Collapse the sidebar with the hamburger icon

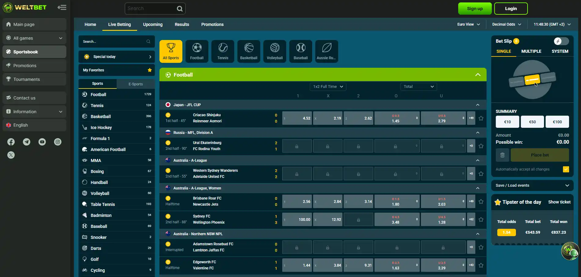click(x=62, y=7)
